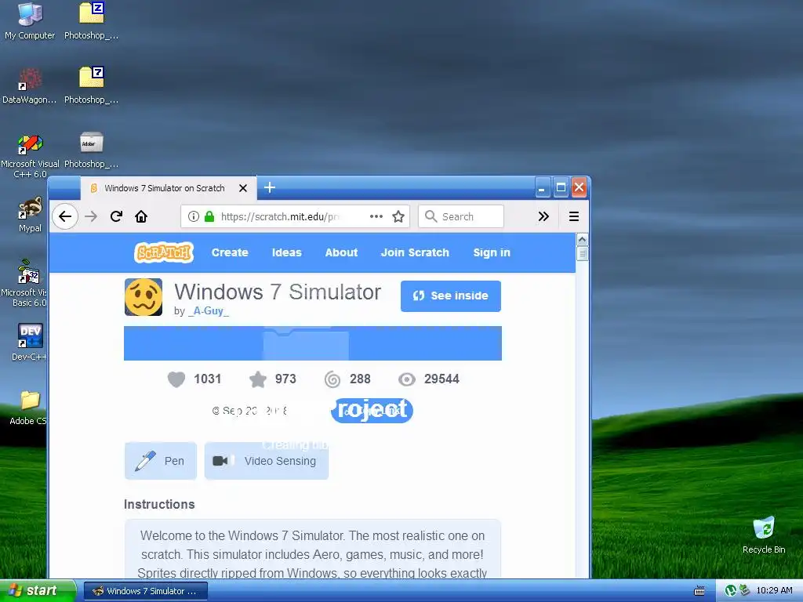The image size is (803, 602).
Task: Click the page scrollbar thumb
Action: pyautogui.click(x=583, y=253)
